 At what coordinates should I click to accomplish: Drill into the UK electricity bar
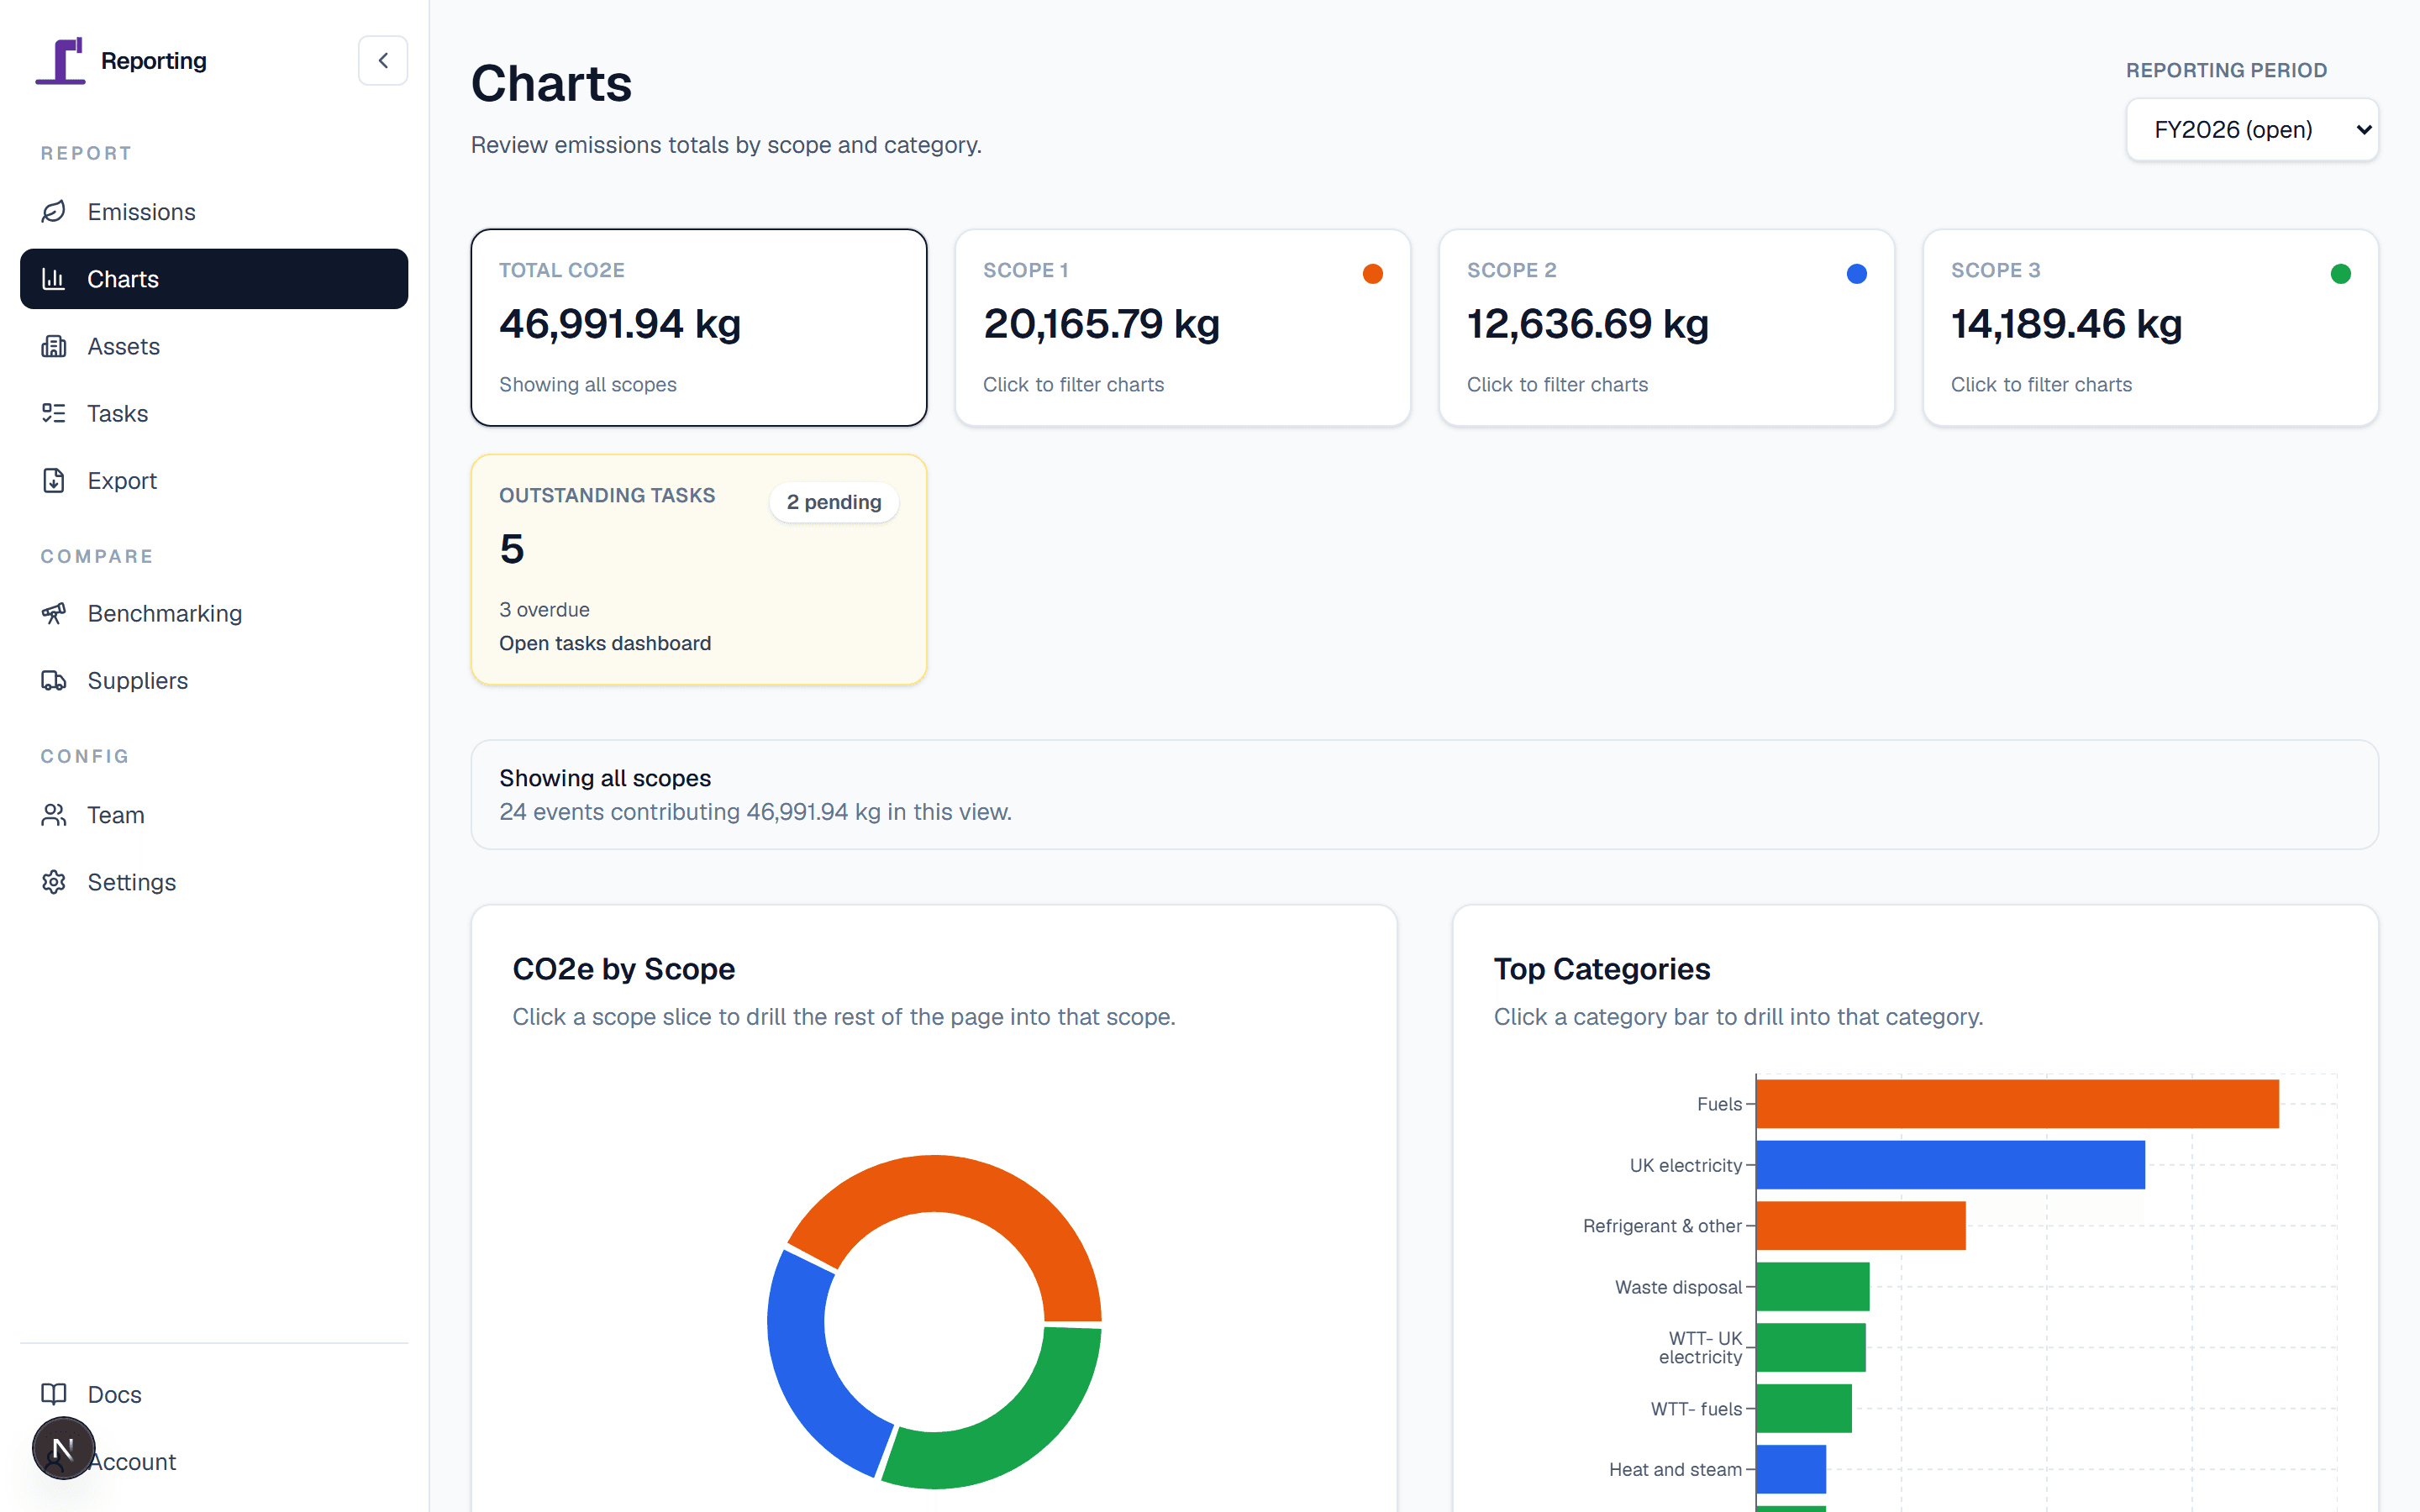point(1950,1165)
